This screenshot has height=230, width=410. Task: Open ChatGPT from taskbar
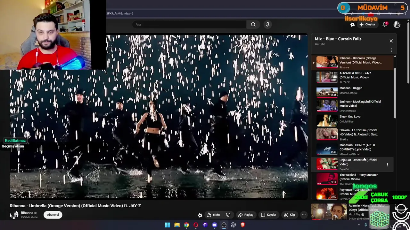point(234,225)
